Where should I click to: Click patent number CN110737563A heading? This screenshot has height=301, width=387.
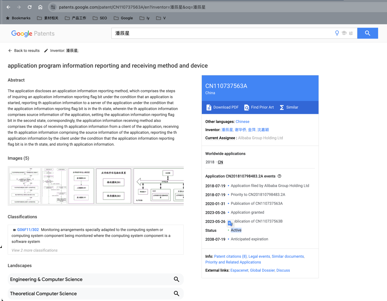226,86
